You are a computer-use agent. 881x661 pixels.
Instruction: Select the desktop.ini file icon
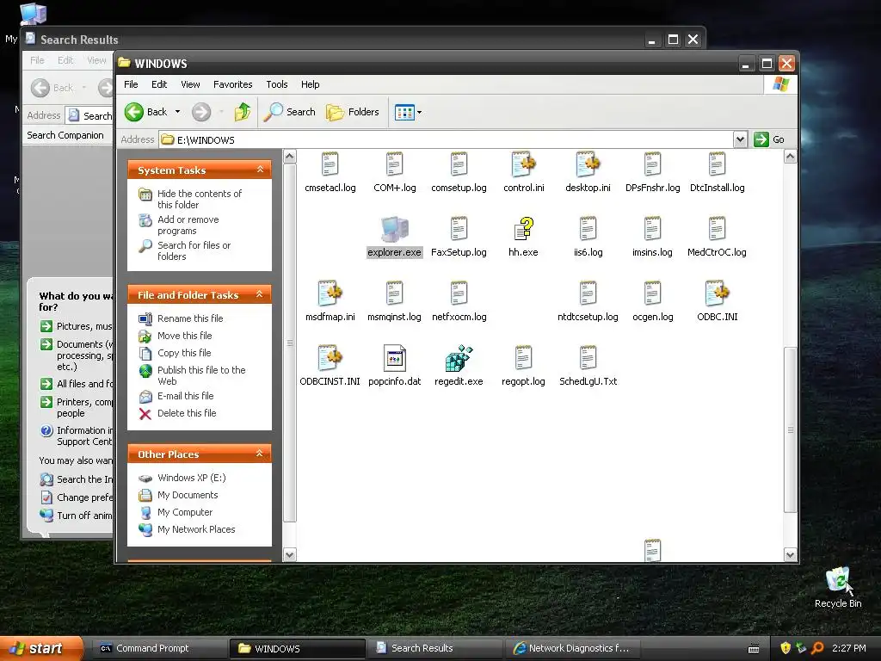pos(588,164)
